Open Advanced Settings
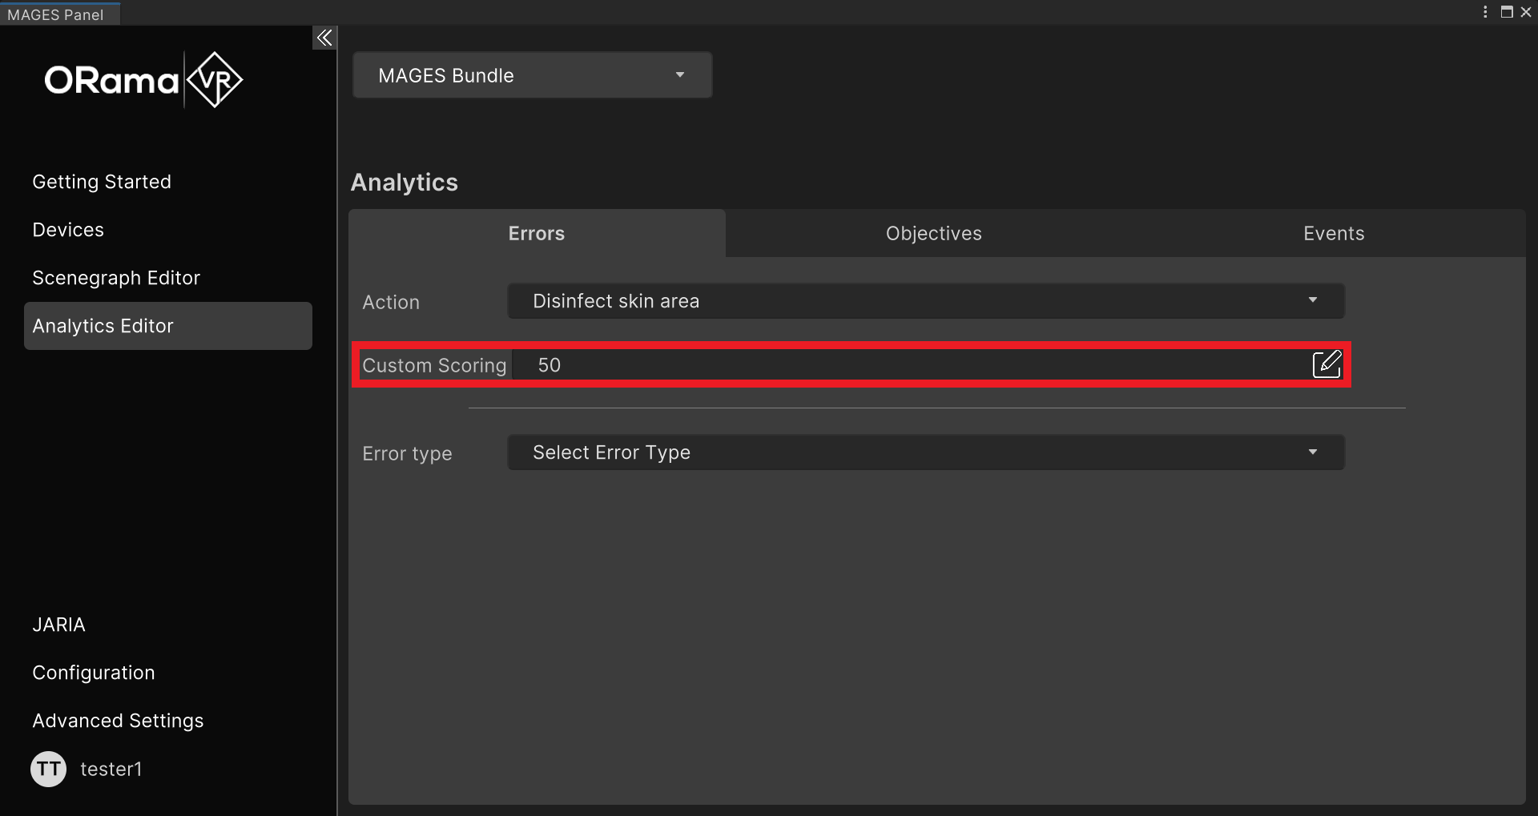Image resolution: width=1538 pixels, height=816 pixels. point(118,721)
